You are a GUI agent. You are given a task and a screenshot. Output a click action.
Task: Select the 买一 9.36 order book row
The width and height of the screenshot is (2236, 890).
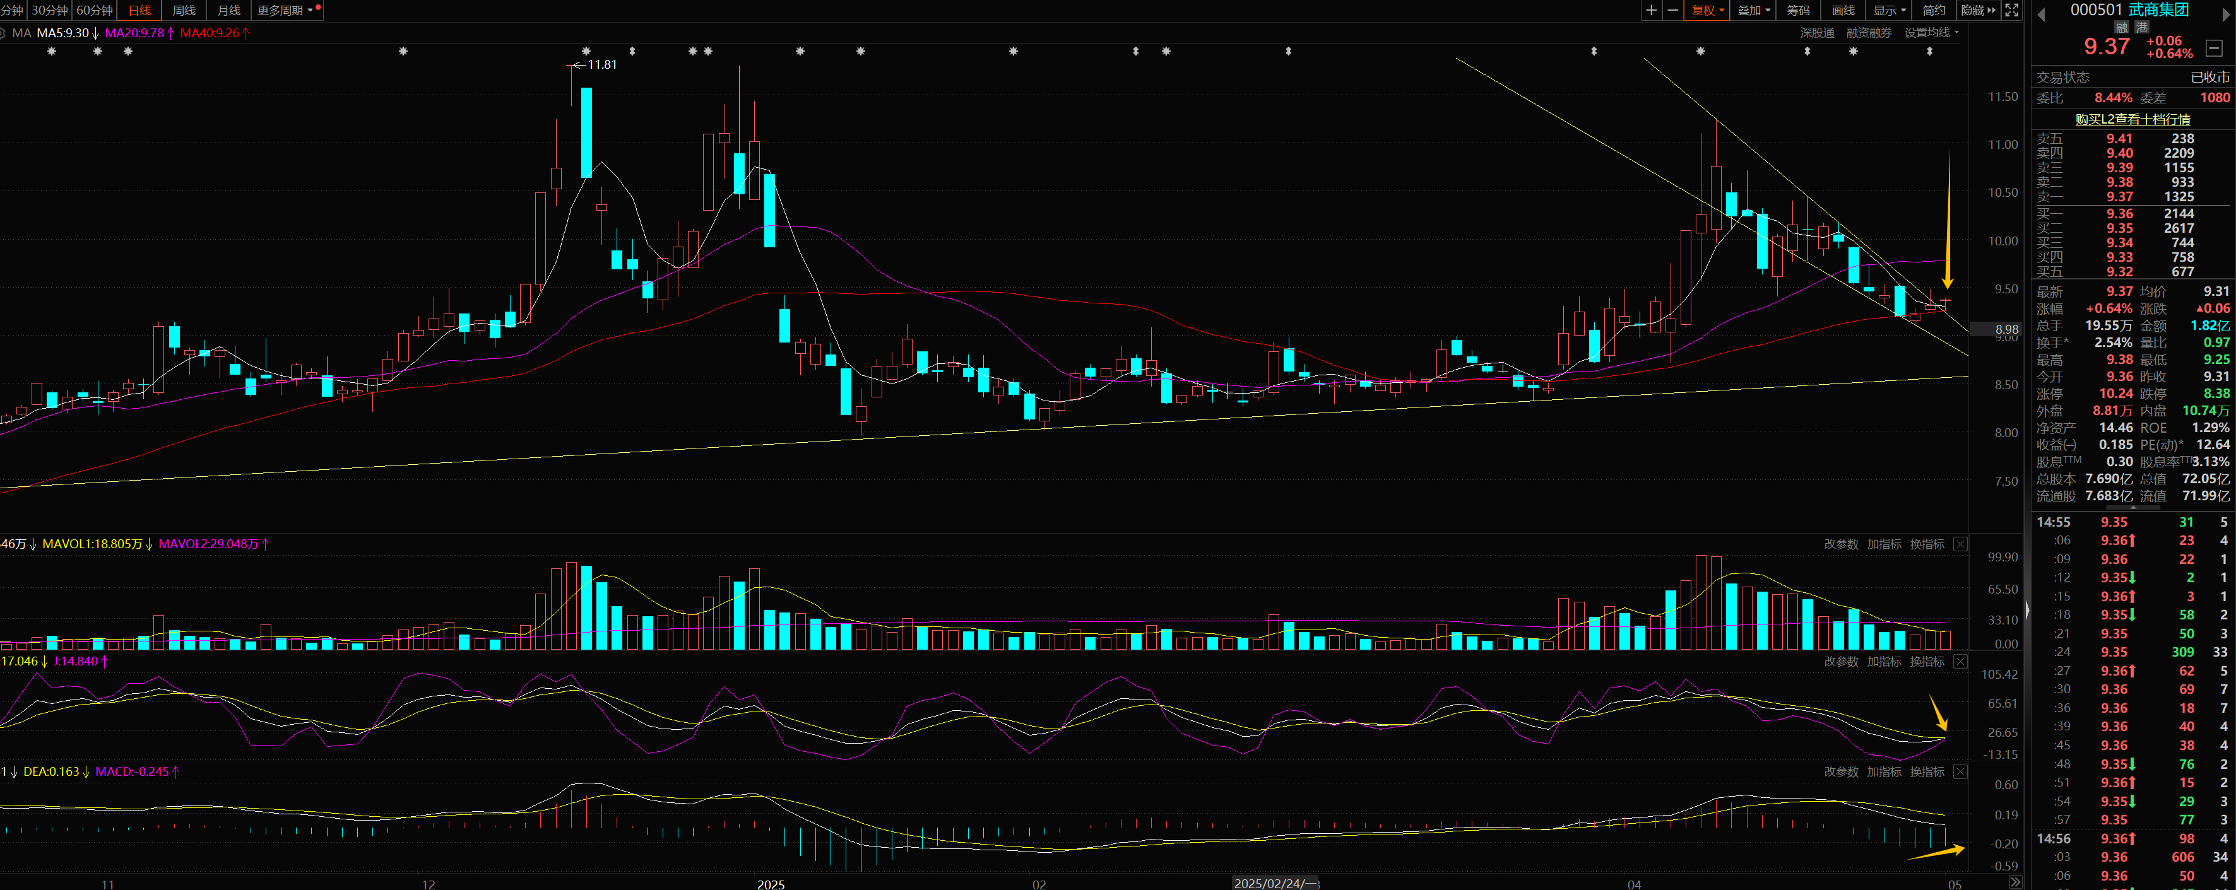(2132, 213)
